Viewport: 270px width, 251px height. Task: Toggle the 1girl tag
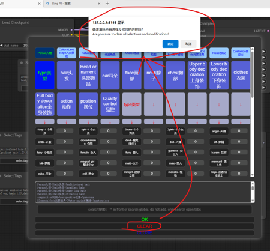(88, 131)
